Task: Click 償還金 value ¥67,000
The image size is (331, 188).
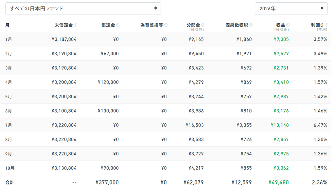Action: (x=110, y=54)
